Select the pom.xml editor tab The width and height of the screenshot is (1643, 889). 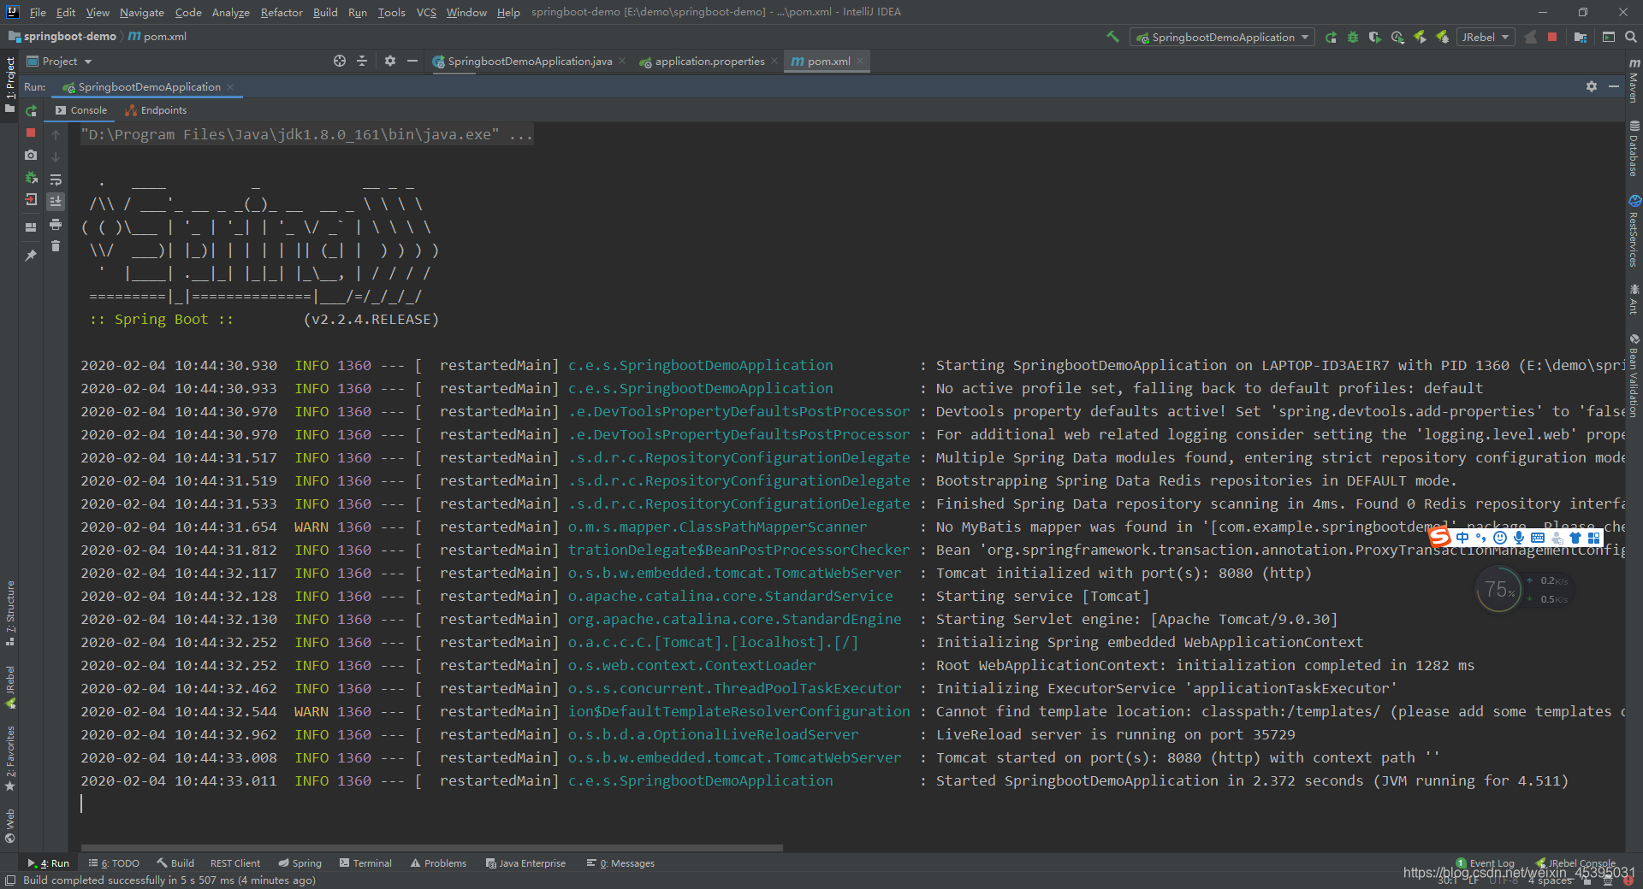pyautogui.click(x=827, y=61)
